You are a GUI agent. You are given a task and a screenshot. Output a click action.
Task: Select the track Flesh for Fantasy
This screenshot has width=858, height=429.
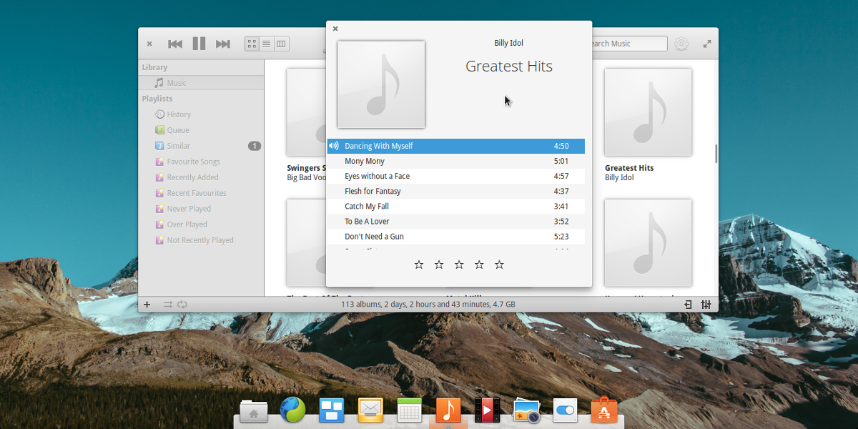pyautogui.click(x=455, y=191)
